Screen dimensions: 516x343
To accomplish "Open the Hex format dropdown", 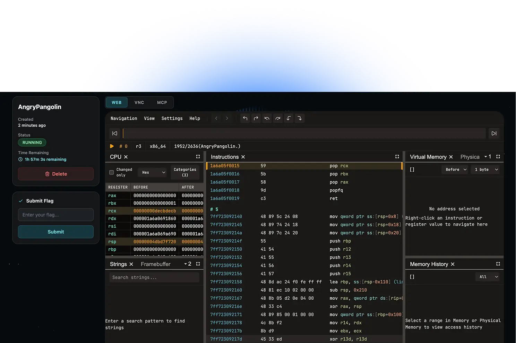I will click(x=153, y=172).
